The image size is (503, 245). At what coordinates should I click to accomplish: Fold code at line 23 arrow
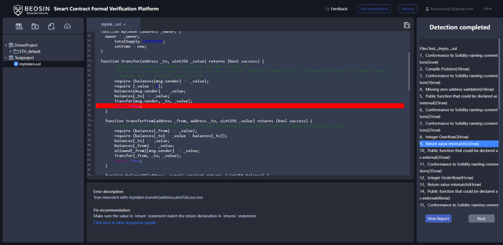click(x=92, y=61)
